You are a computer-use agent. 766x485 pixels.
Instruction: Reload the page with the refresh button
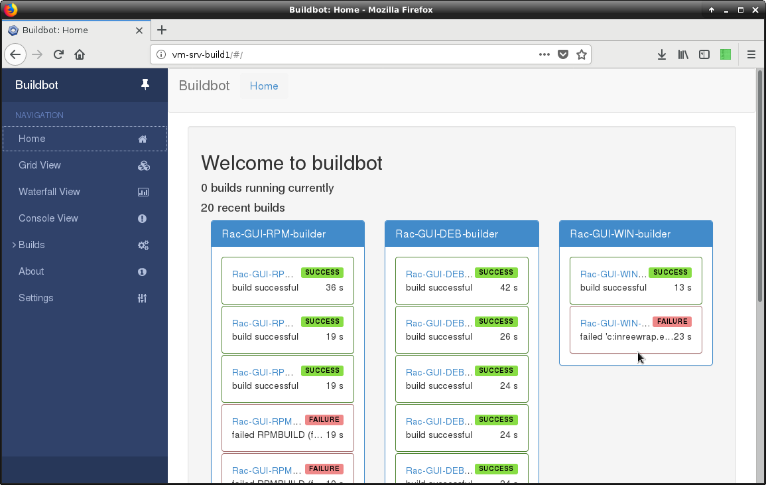point(58,54)
